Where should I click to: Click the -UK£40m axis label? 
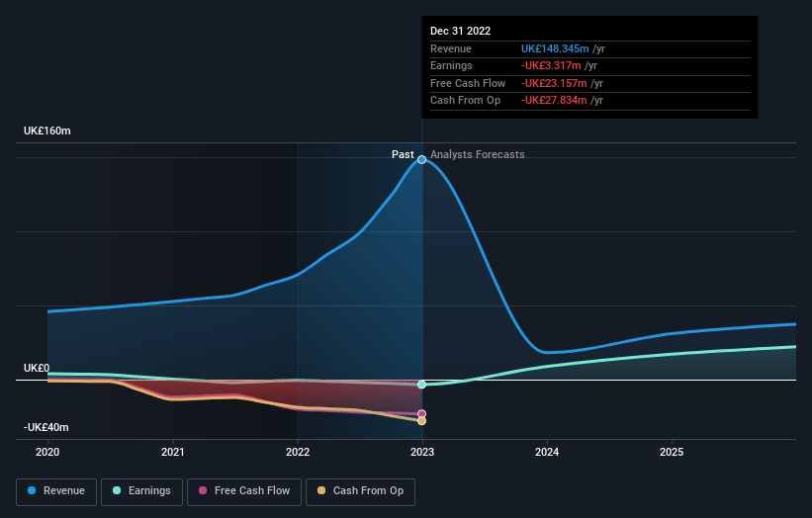point(46,427)
